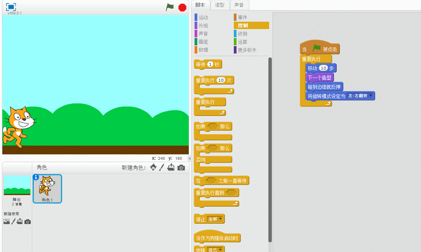Choose new backdrop from library icon

pos(7,221)
